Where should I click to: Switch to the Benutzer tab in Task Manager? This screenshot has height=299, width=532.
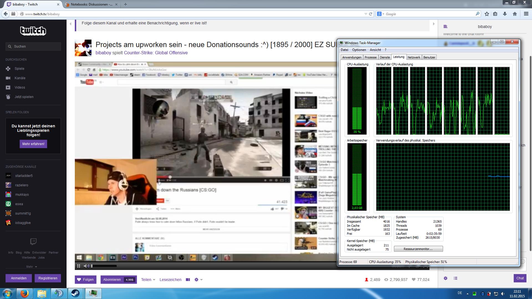click(429, 57)
